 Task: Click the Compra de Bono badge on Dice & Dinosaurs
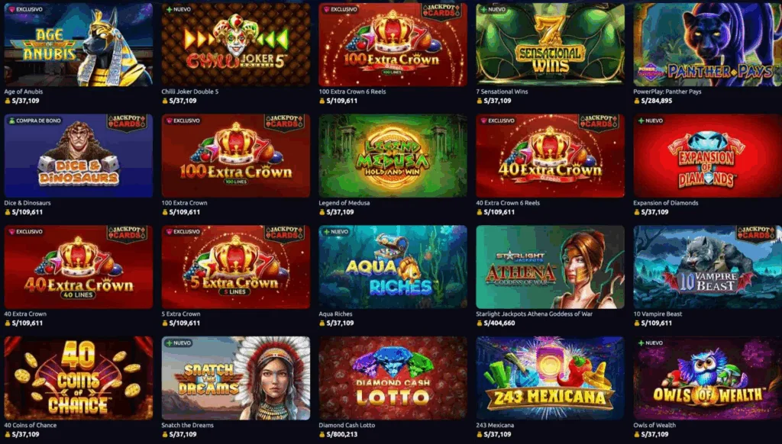pos(35,121)
